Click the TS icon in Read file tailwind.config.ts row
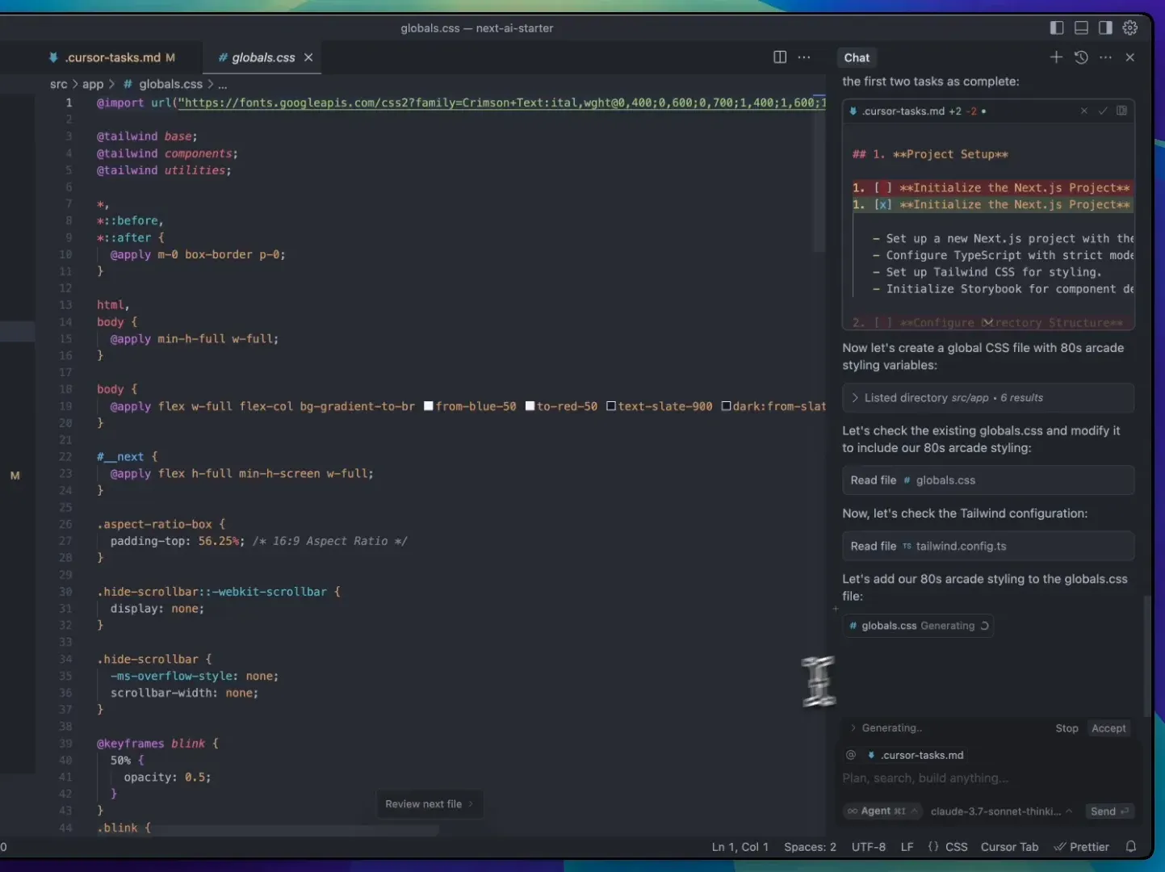The width and height of the screenshot is (1165, 872). point(907,546)
